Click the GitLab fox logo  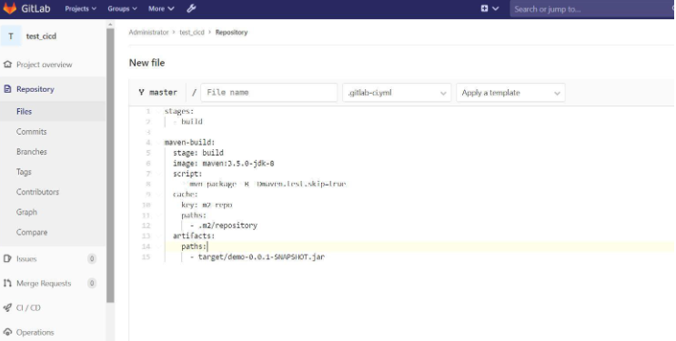pyautogui.click(x=9, y=8)
